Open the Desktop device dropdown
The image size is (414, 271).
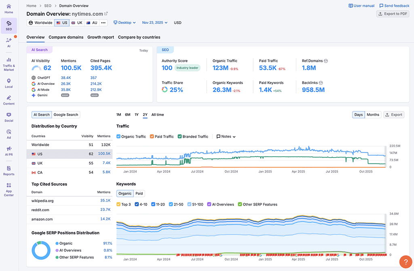pyautogui.click(x=124, y=23)
